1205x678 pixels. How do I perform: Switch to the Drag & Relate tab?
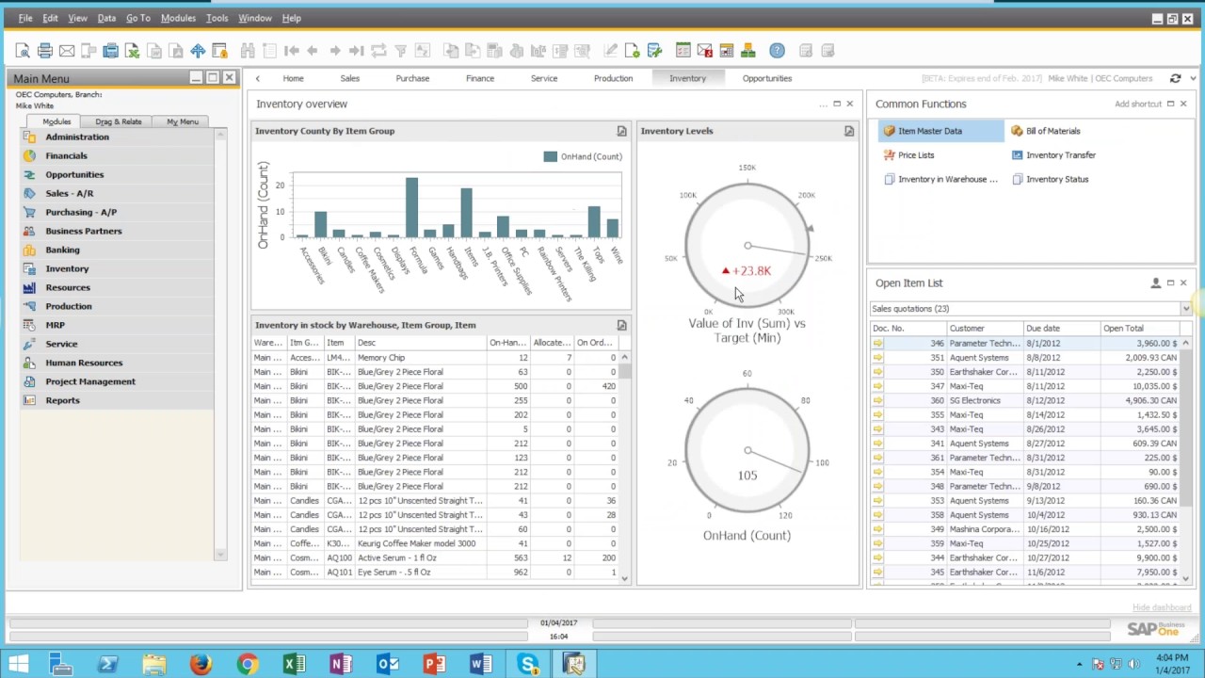pyautogui.click(x=118, y=121)
